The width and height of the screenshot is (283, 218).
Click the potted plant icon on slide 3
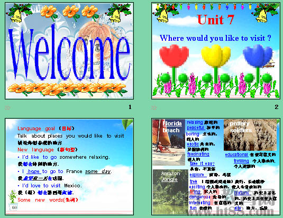[13, 201]
